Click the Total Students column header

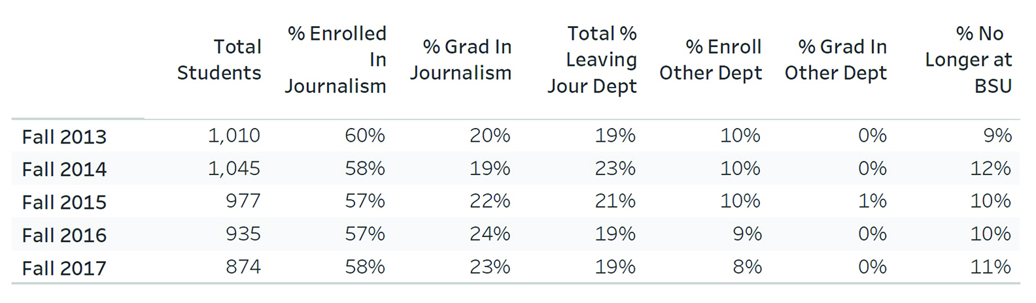(219, 60)
